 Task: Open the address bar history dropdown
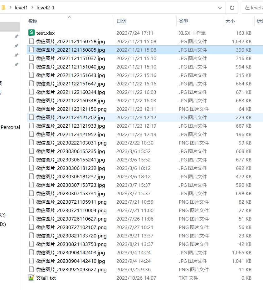(x=220, y=8)
